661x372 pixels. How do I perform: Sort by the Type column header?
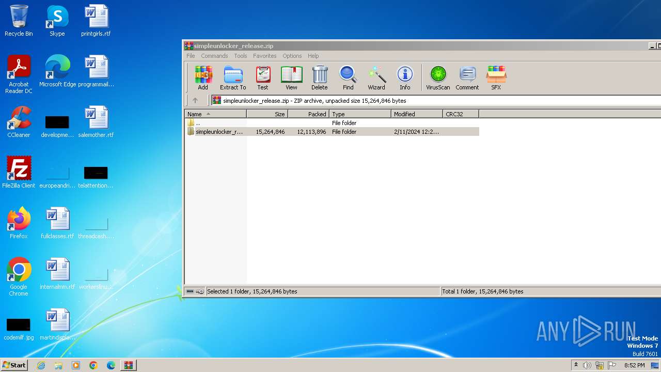(x=360, y=114)
